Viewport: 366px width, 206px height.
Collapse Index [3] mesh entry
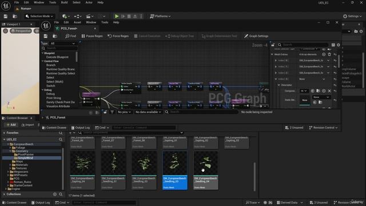[x=276, y=79]
